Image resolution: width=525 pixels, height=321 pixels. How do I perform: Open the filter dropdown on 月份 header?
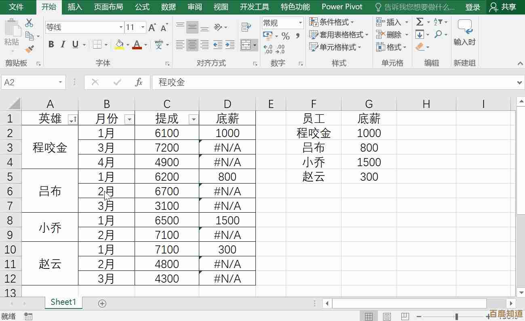click(129, 119)
